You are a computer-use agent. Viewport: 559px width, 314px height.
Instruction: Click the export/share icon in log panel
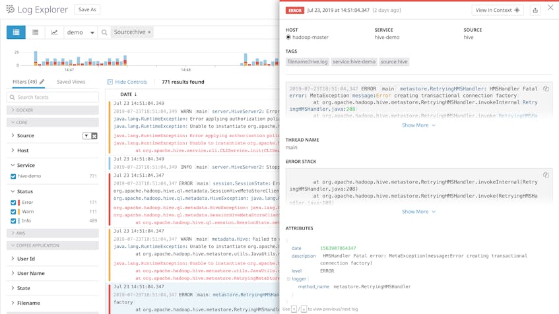535,11
